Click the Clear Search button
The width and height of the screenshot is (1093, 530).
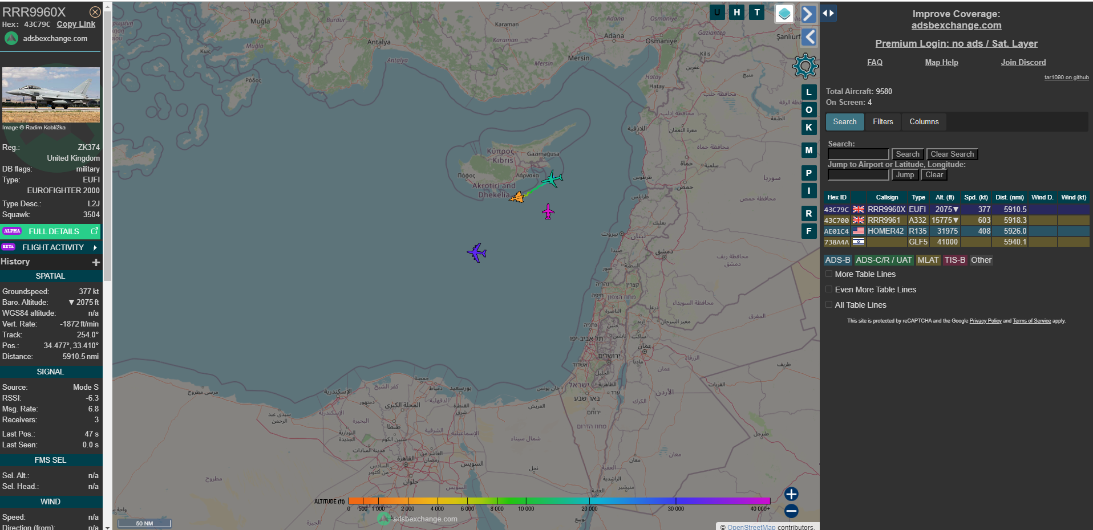(x=952, y=154)
